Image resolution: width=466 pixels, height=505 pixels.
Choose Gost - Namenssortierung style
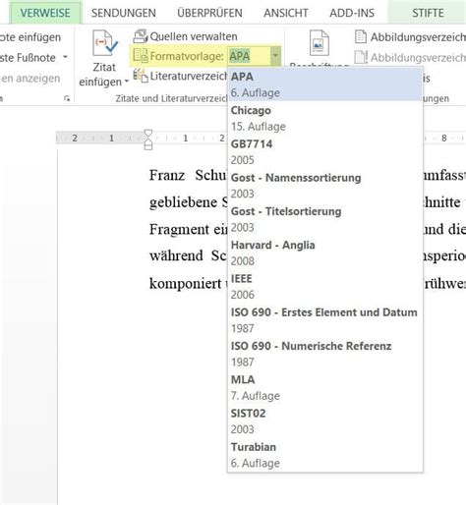pyautogui.click(x=325, y=186)
